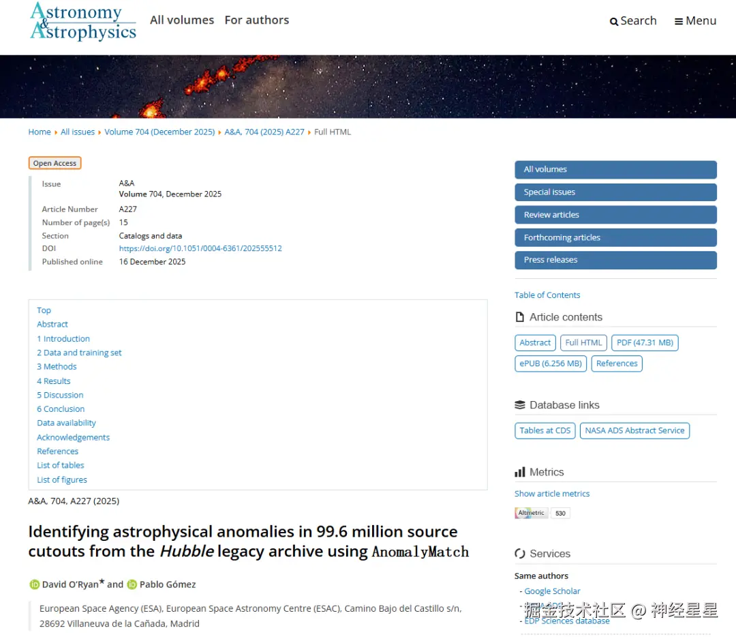736x637 pixels.
Task: Open List of tables
Action: (61, 465)
